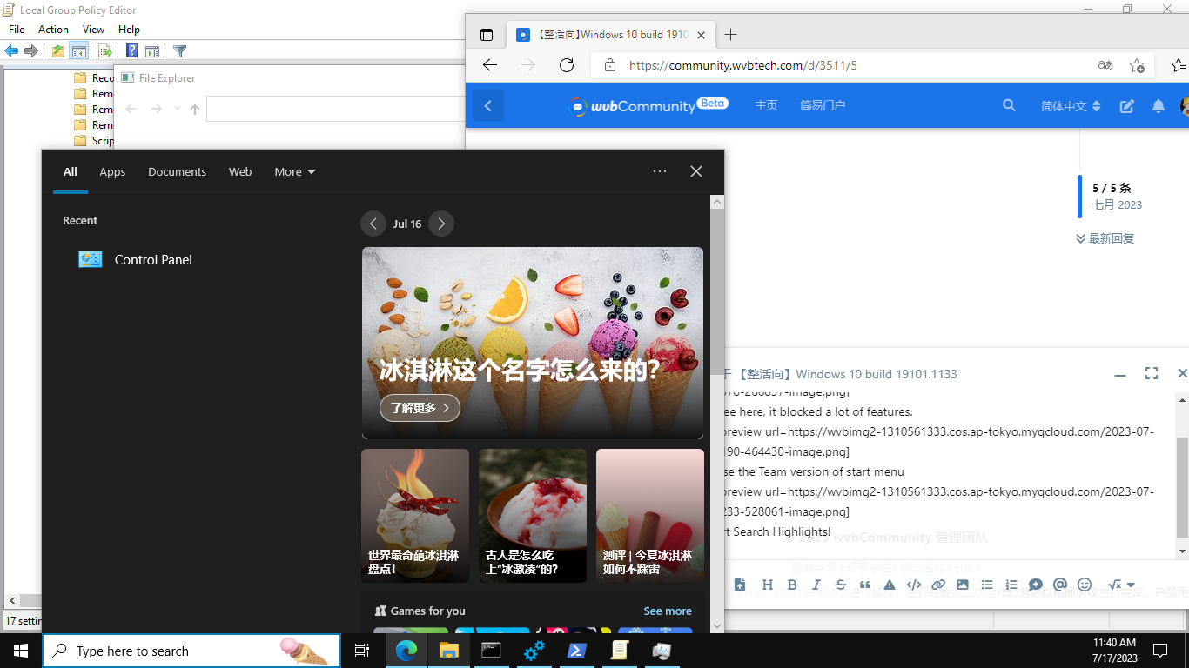Open File Explorer from the taskbar
The width and height of the screenshot is (1189, 668).
[x=448, y=651]
